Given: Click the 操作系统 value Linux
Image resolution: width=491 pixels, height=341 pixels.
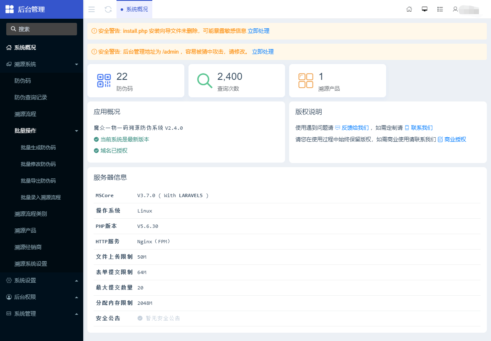Looking at the screenshot, I should click(x=145, y=211).
